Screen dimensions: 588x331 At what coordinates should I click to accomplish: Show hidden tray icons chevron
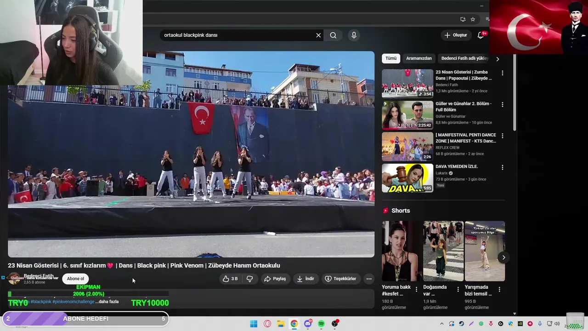tap(442, 324)
